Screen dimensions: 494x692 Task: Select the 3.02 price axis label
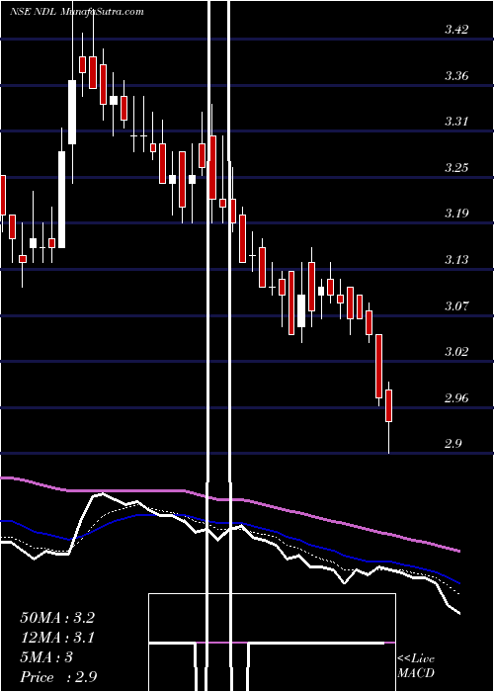coord(456,352)
